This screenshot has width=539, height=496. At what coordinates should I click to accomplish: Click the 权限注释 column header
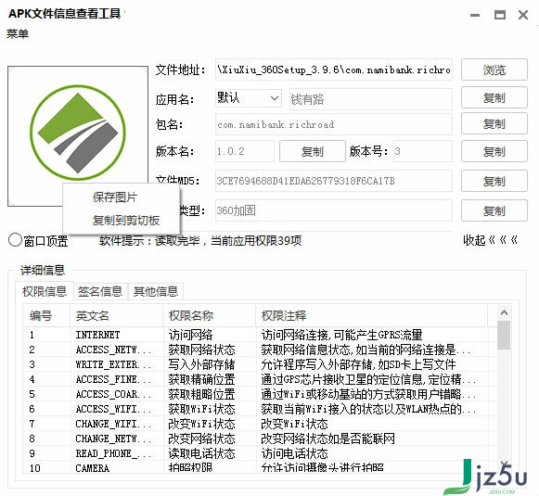(x=372, y=315)
